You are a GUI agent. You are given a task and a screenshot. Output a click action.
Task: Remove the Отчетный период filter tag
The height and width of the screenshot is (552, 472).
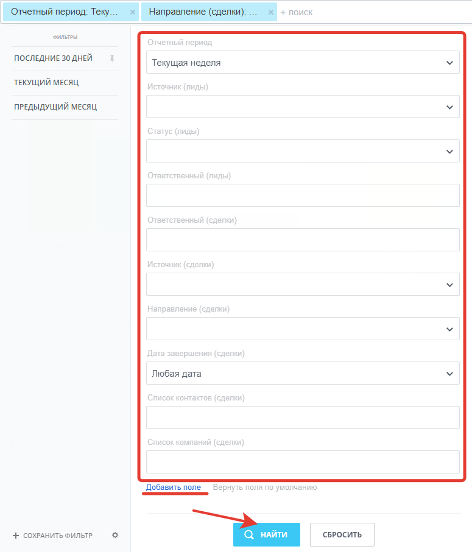[x=132, y=12]
